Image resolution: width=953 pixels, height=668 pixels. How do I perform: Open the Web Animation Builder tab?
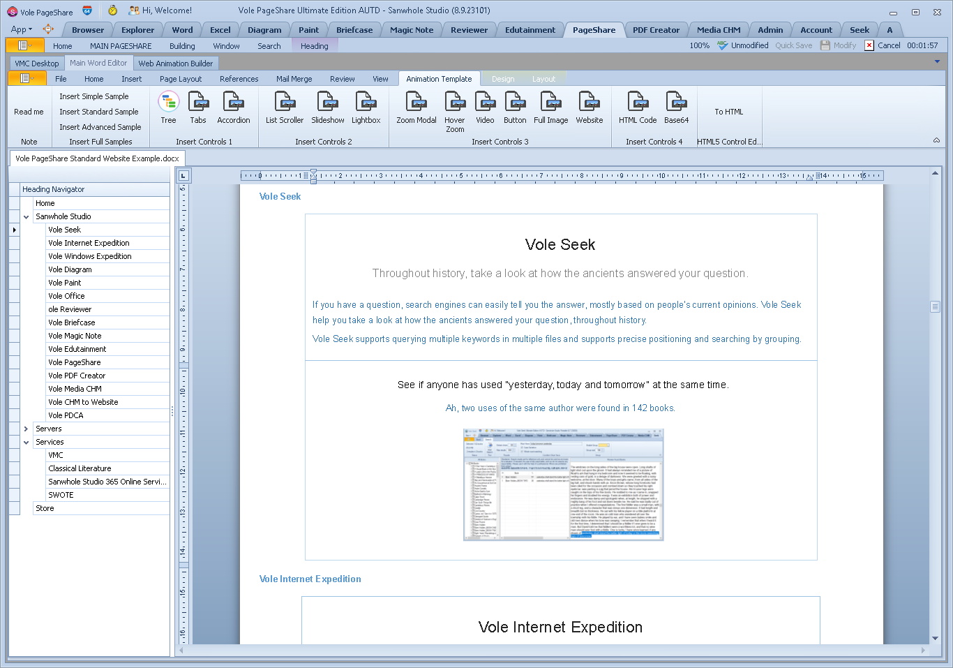tap(176, 64)
